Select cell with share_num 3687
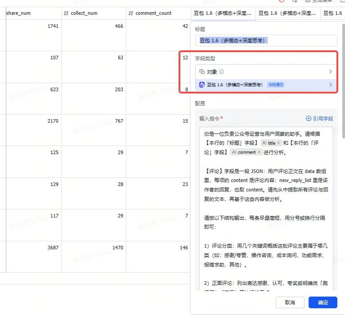345x315 pixels. pos(33,257)
